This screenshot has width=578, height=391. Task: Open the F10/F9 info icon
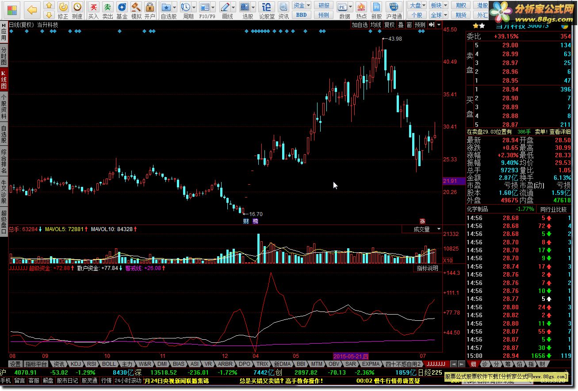point(204,7)
